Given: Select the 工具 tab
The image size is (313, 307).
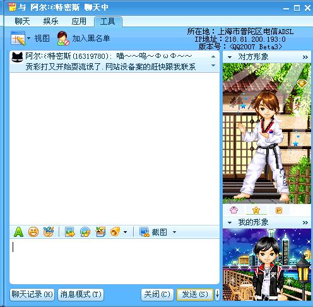Looking at the screenshot, I should point(108,21).
